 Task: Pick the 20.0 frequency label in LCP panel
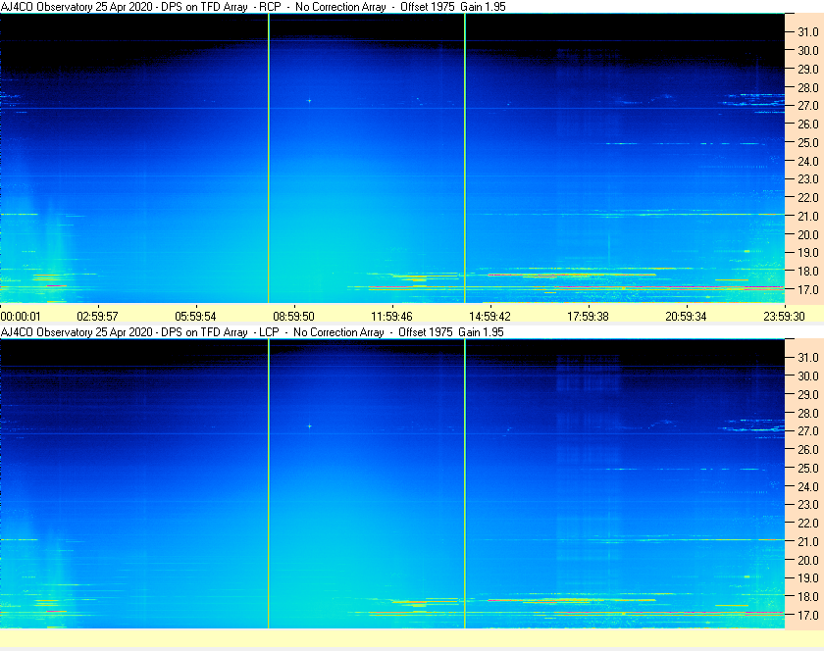[x=808, y=560]
